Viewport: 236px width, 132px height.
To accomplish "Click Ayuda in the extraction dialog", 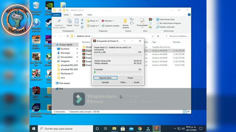I will coord(136,82).
